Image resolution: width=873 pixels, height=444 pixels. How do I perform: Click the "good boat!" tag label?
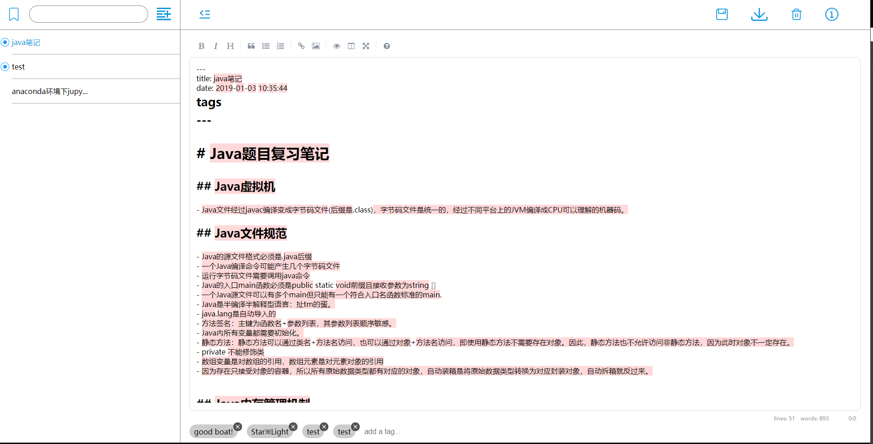click(x=213, y=432)
